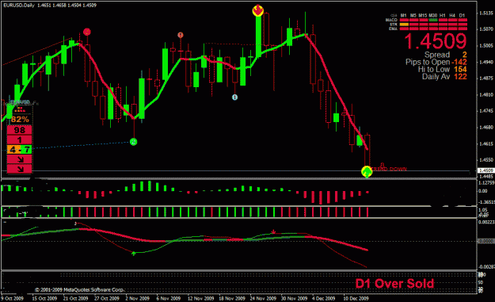
Task: Click the 1.4810 price axis label
Action: 486,94
